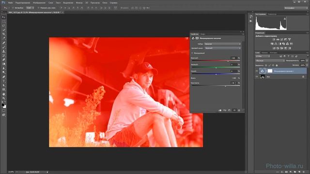
Task: Open the workspace switcher dropdown top right
Action: pos(296,8)
